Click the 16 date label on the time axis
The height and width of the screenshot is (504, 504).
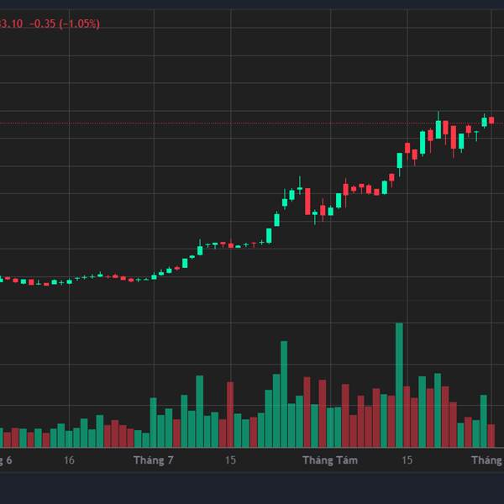(x=69, y=460)
